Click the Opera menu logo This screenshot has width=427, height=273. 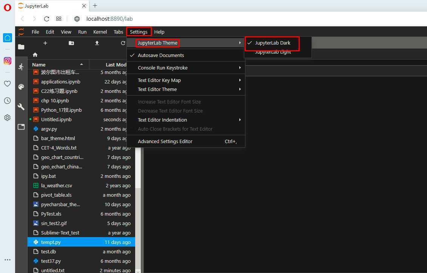[x=7, y=7]
